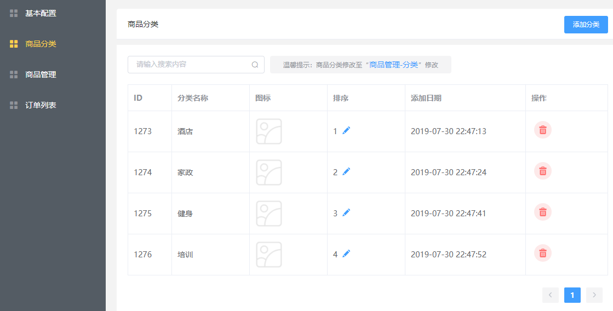Click date 2019-07-30 22:47:41
This screenshot has width=613, height=311.
click(x=449, y=214)
